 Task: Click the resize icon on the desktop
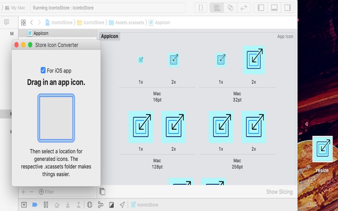(x=322, y=149)
